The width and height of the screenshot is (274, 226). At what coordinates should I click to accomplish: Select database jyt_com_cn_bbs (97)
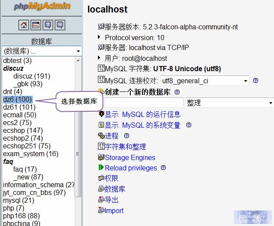[34, 192]
